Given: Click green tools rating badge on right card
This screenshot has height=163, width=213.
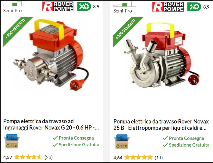Looking at the screenshot, I should click(x=194, y=6).
